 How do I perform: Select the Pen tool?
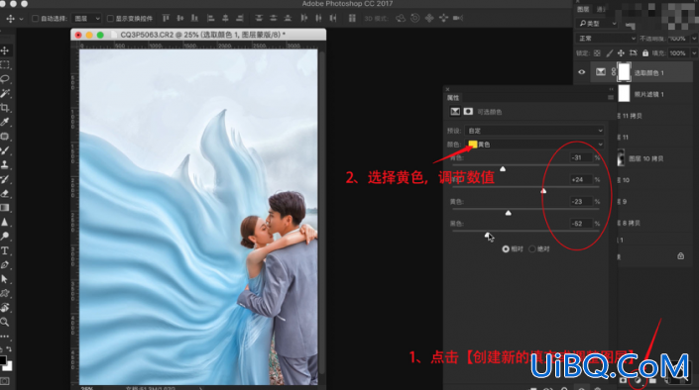coord(5,265)
